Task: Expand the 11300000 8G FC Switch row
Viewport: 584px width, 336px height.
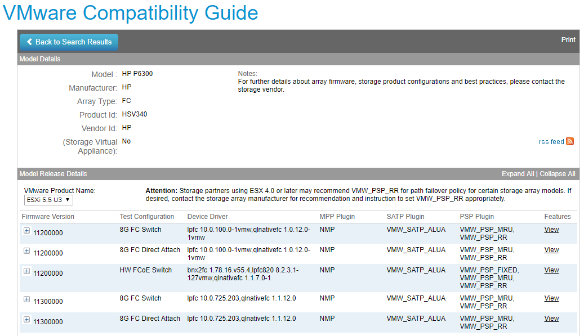Action: (x=27, y=299)
